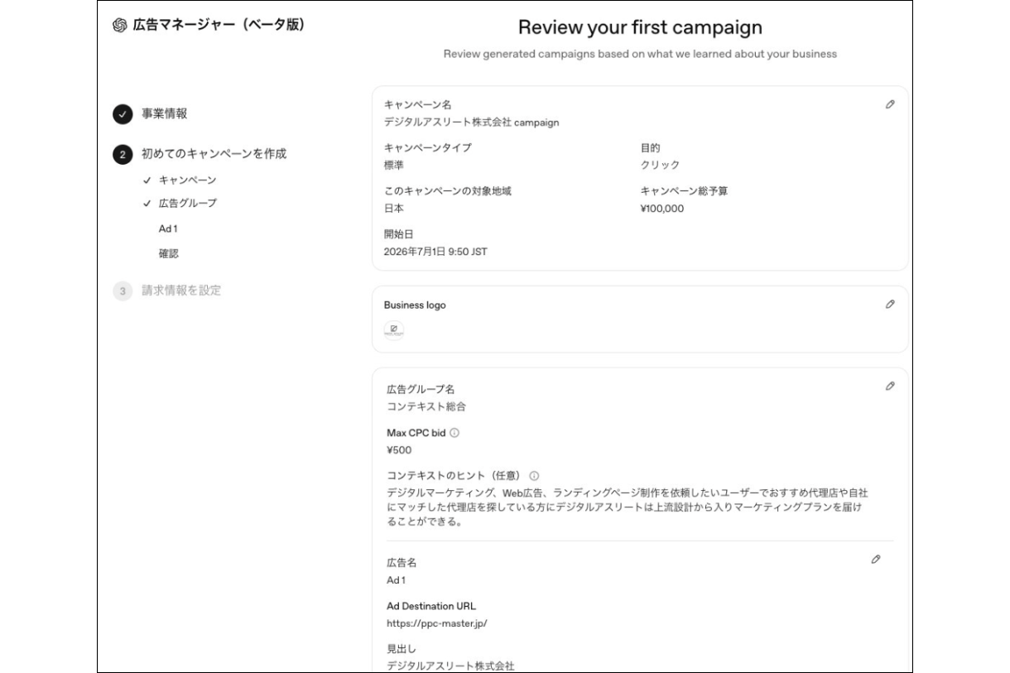Viewport: 1010px width, 673px height.
Task: Click the campaign type value 標準
Action: 394,166
